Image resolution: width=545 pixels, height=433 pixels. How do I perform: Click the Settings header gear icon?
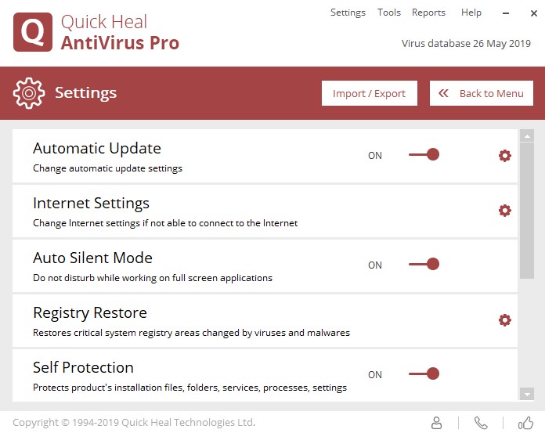tap(28, 94)
